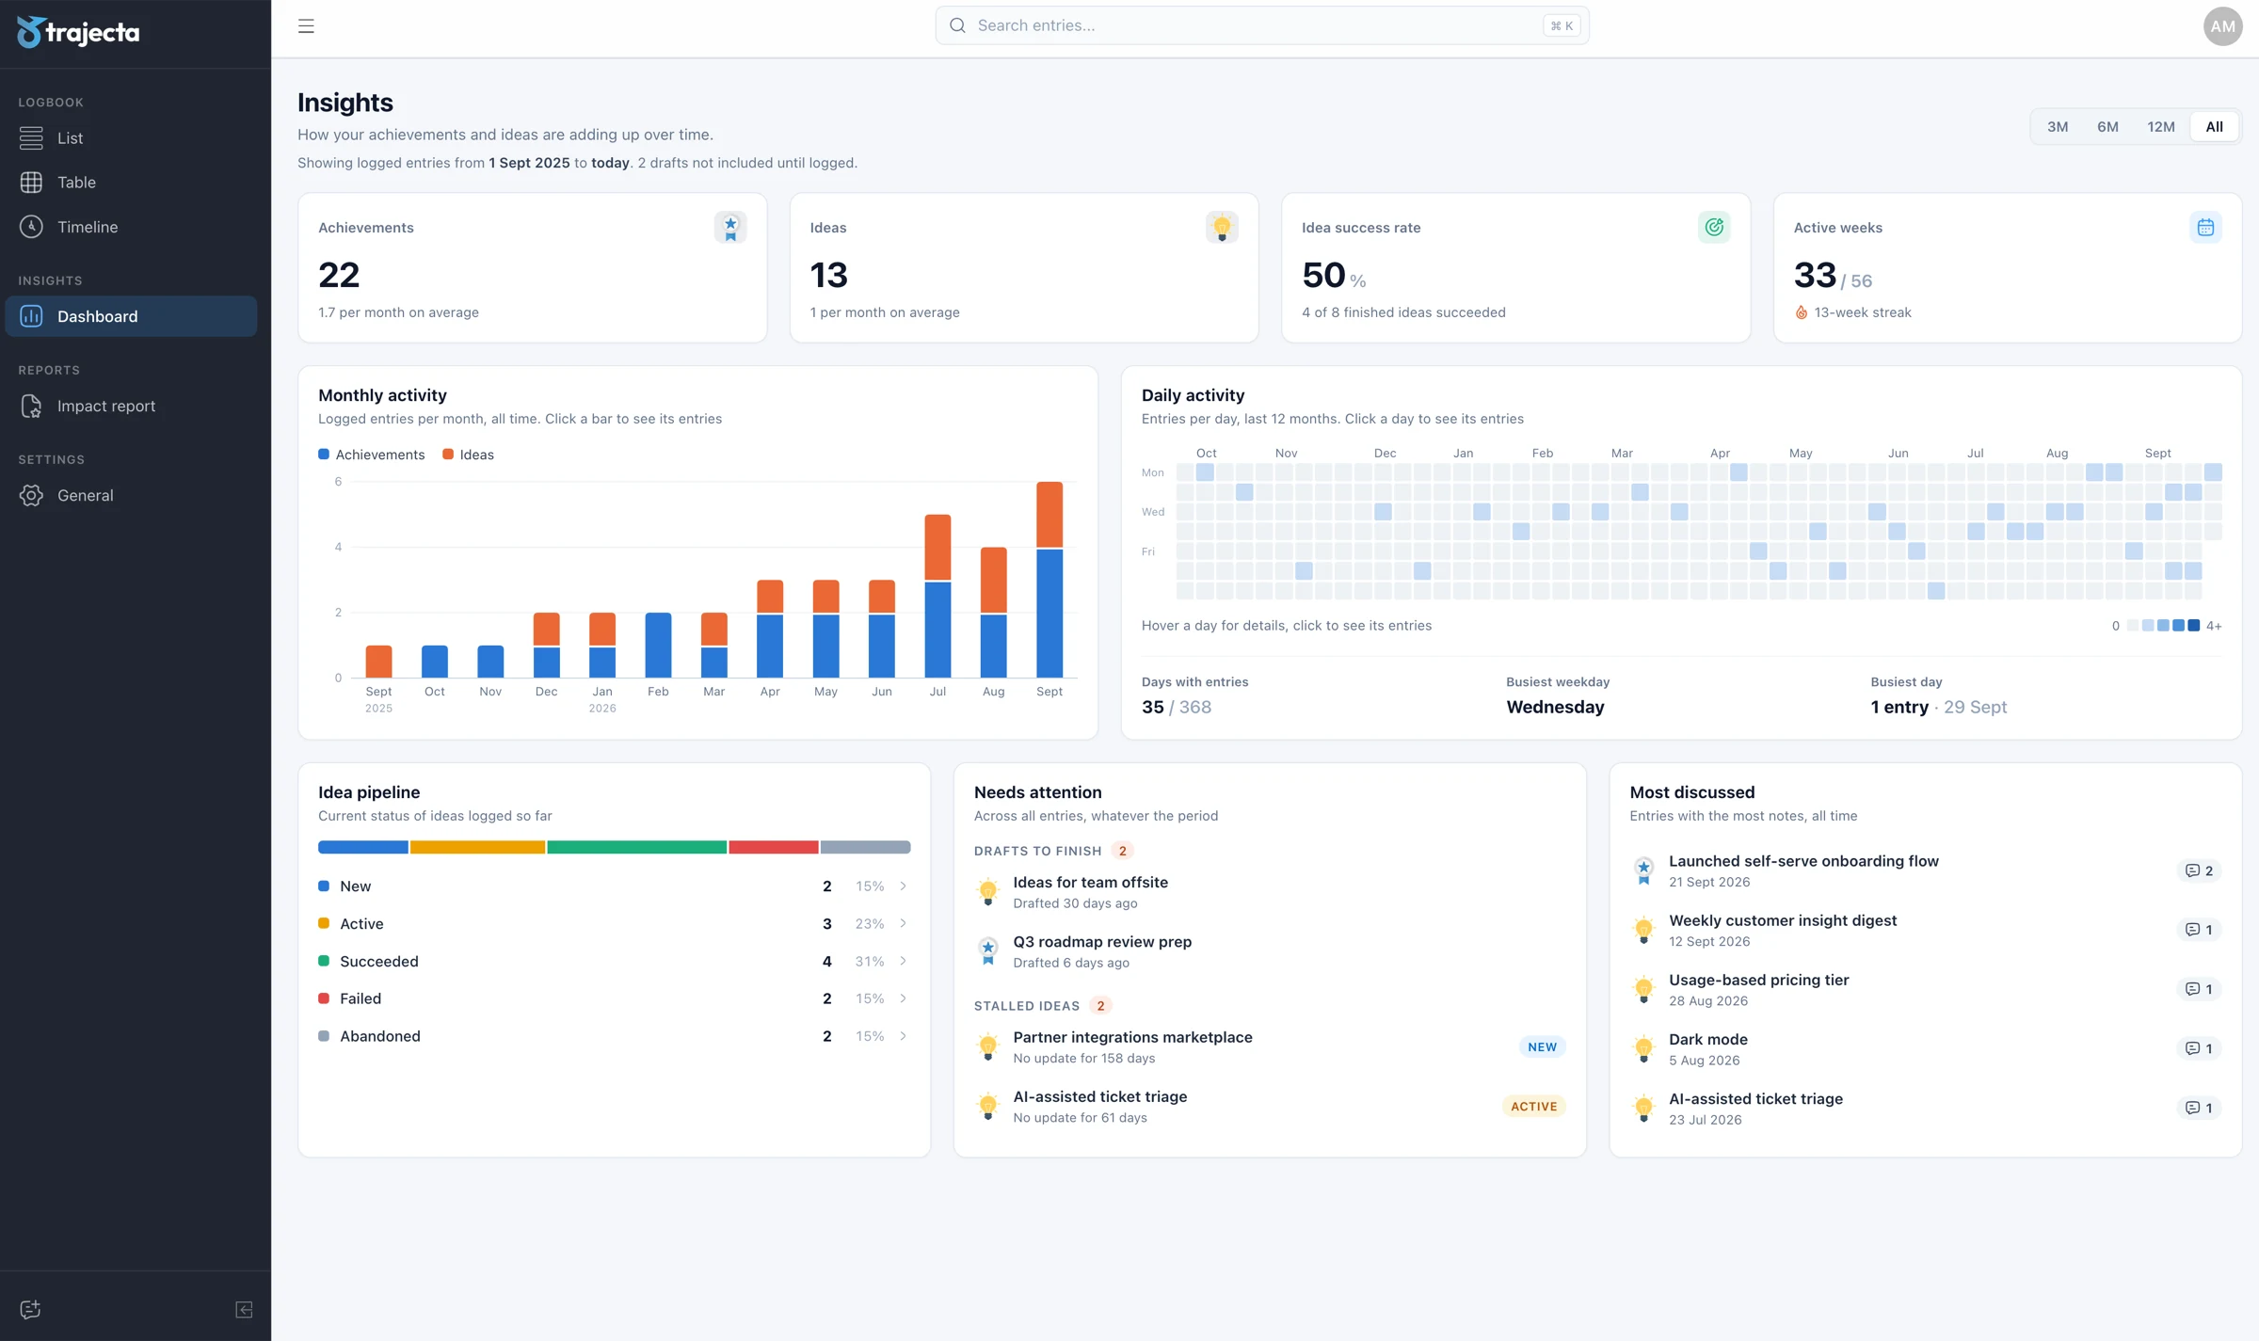Open Weekly customer insight digest entry
Screen dimensions: 2259x1341
pos(1926,930)
